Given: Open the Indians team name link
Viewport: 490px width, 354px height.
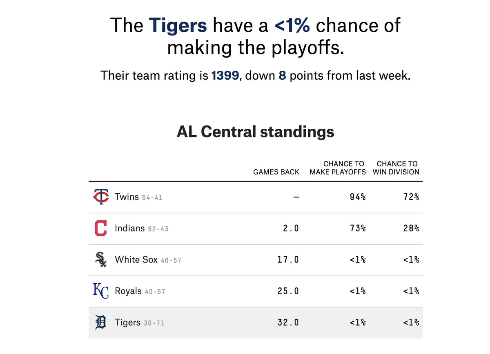Looking at the screenshot, I should coord(130,228).
